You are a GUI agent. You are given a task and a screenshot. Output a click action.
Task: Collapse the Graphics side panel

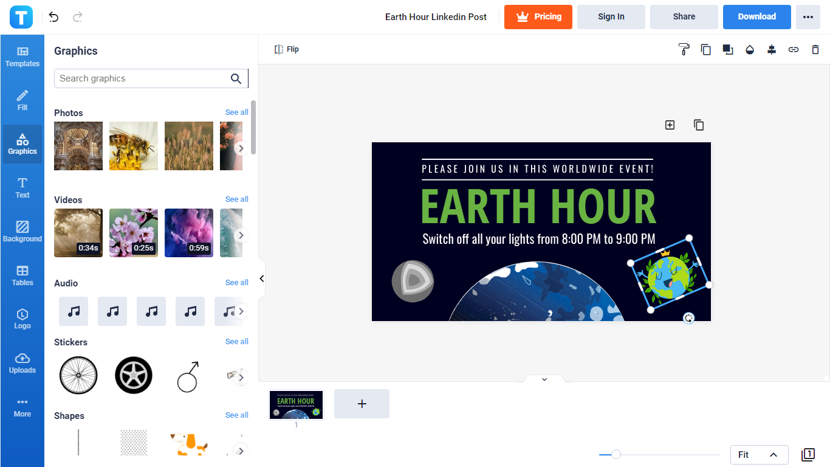[262, 278]
